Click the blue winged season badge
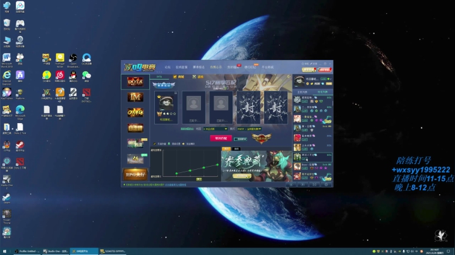Image resolution: width=455 pixels, height=255 pixels. coord(164,85)
